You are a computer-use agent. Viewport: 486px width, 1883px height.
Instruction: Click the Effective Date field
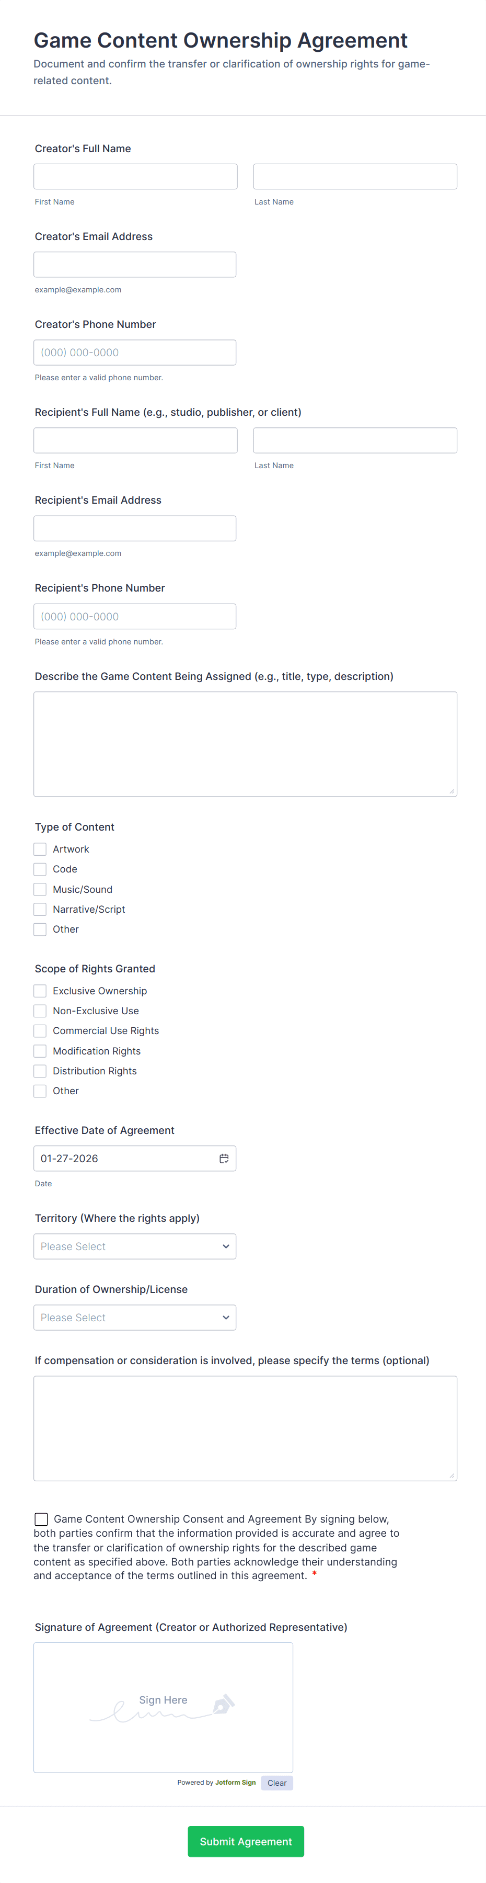point(124,1159)
